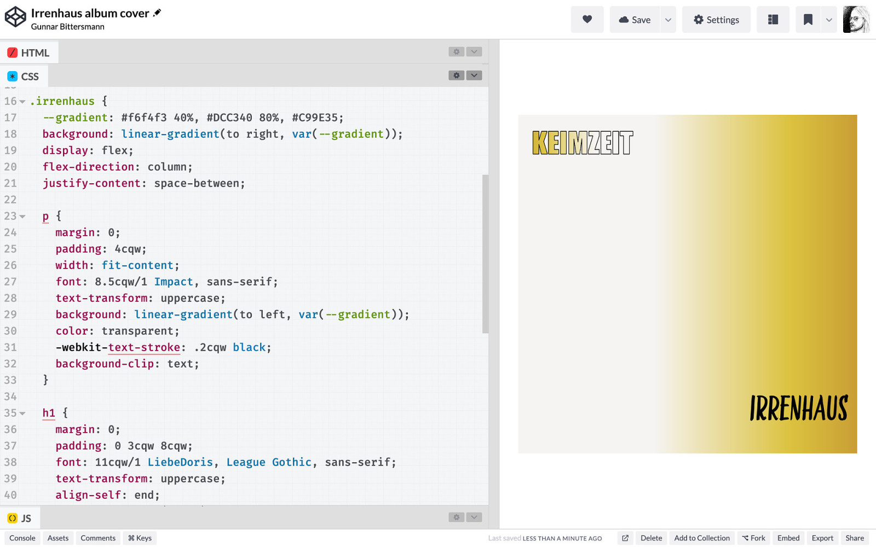Viewport: 876px width, 547px height.
Task: Love this pen with the heart icon
Action: (x=587, y=20)
